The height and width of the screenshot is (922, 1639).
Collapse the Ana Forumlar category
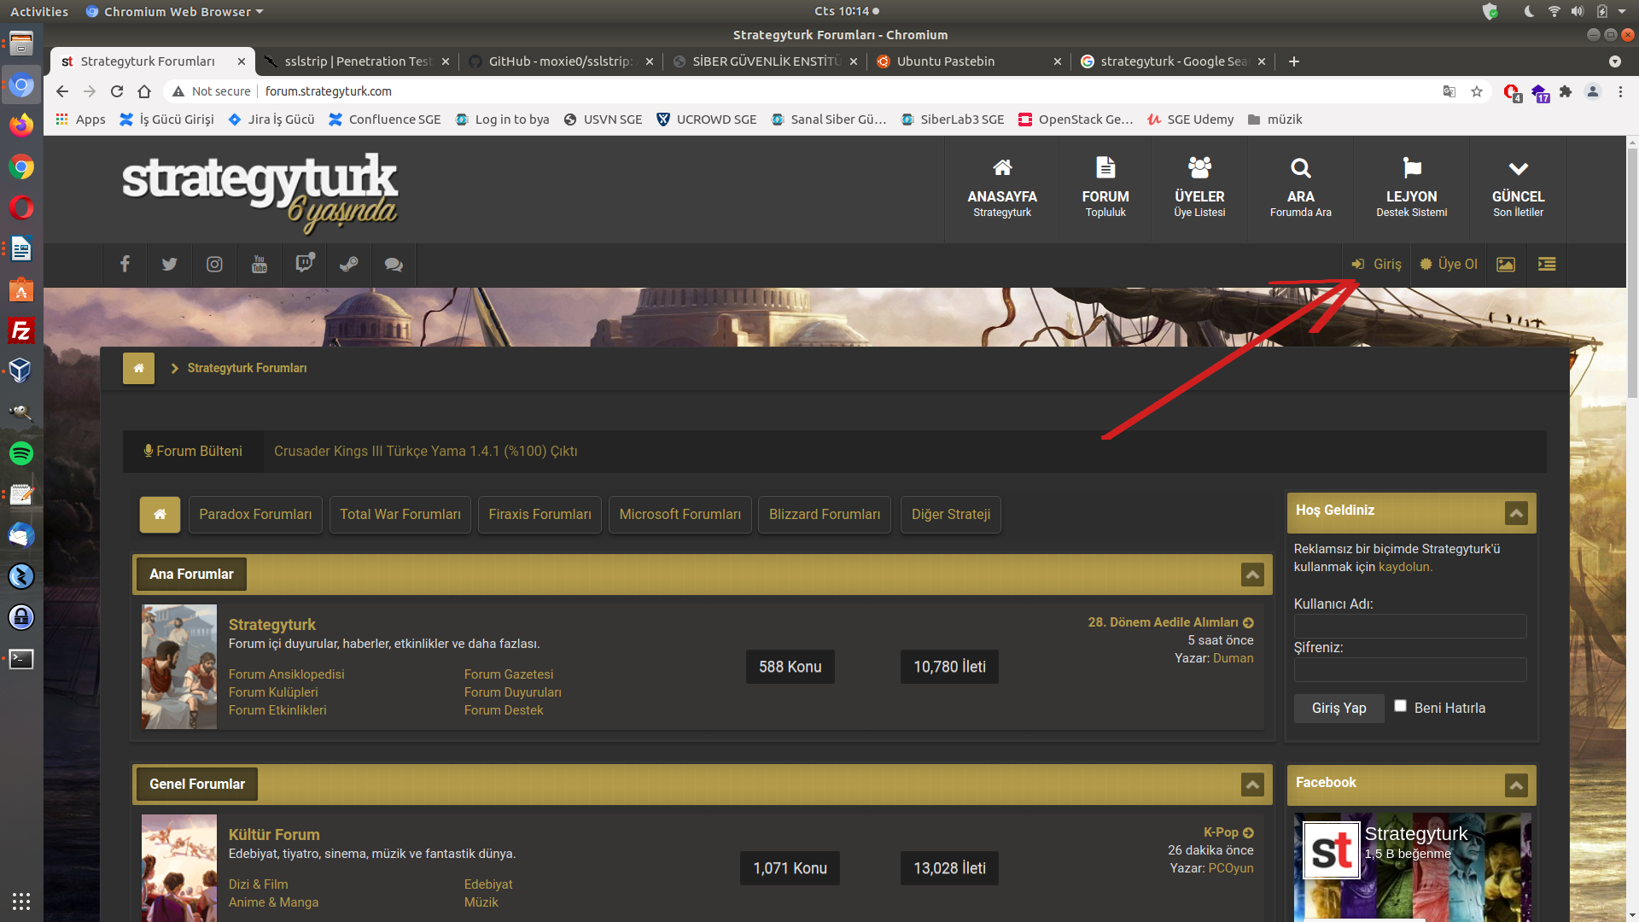[x=1252, y=575]
